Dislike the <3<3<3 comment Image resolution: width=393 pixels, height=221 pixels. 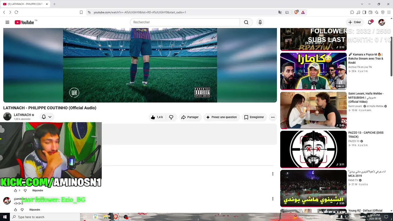pyautogui.click(x=22, y=210)
